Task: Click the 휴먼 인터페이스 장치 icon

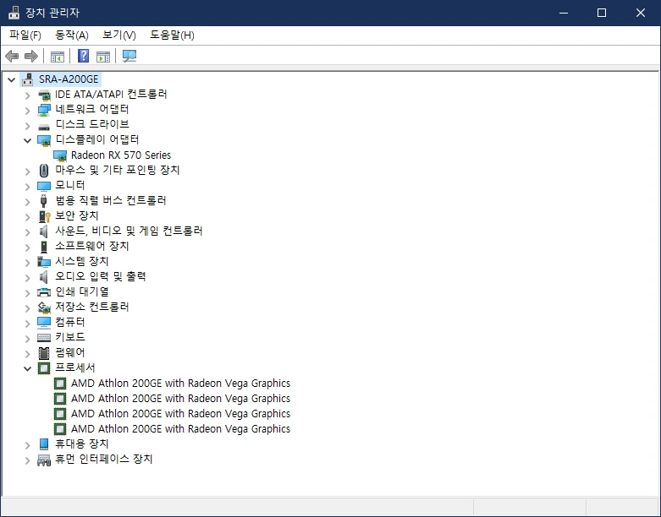Action: 44,460
